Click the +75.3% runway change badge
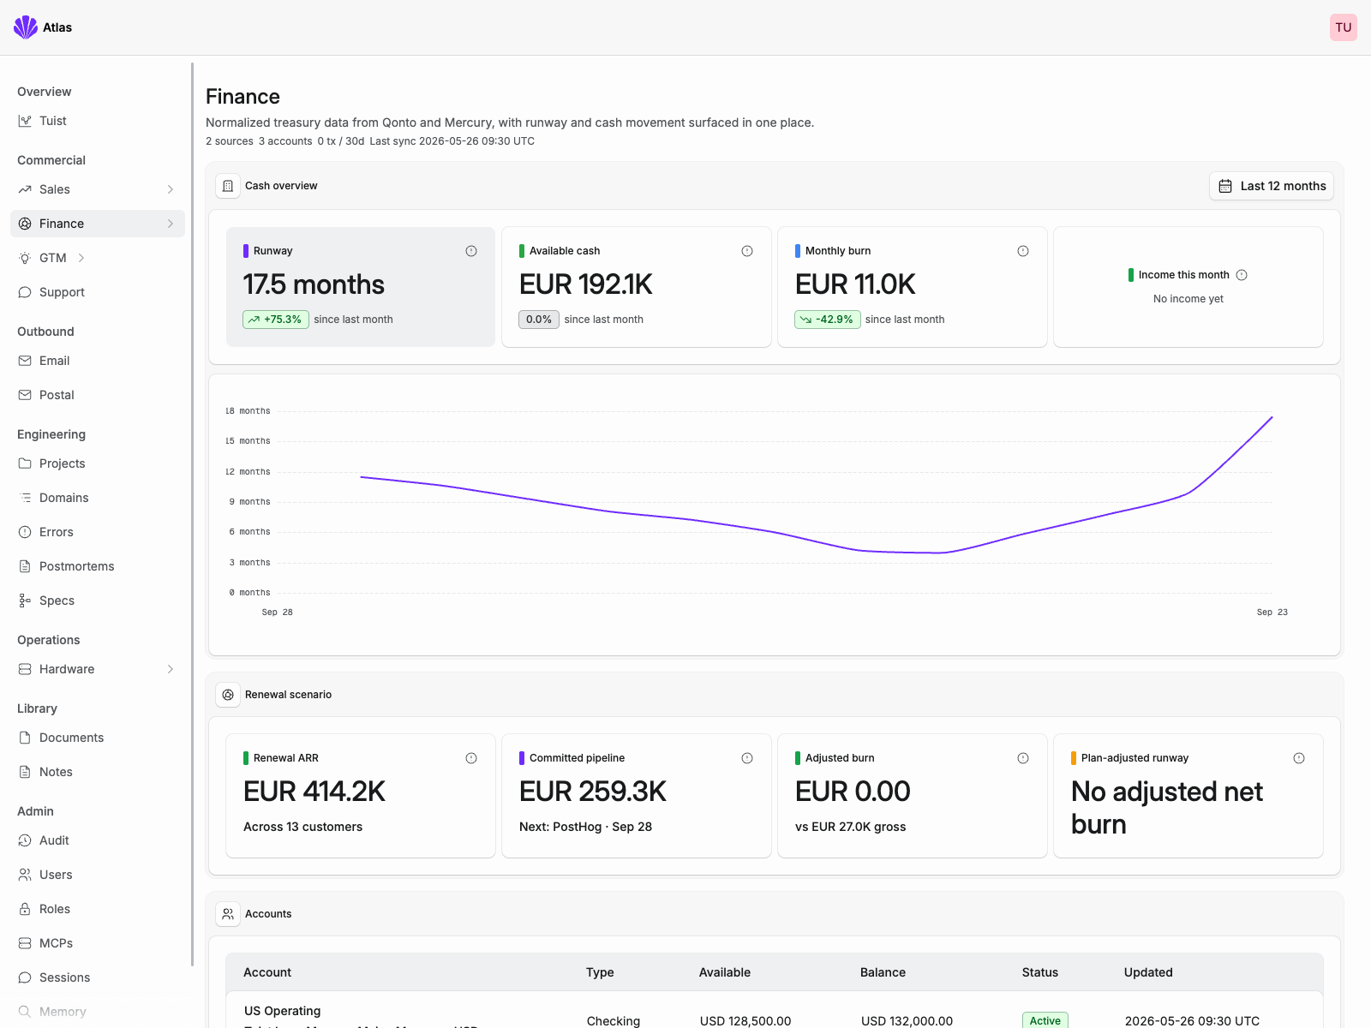 click(276, 320)
